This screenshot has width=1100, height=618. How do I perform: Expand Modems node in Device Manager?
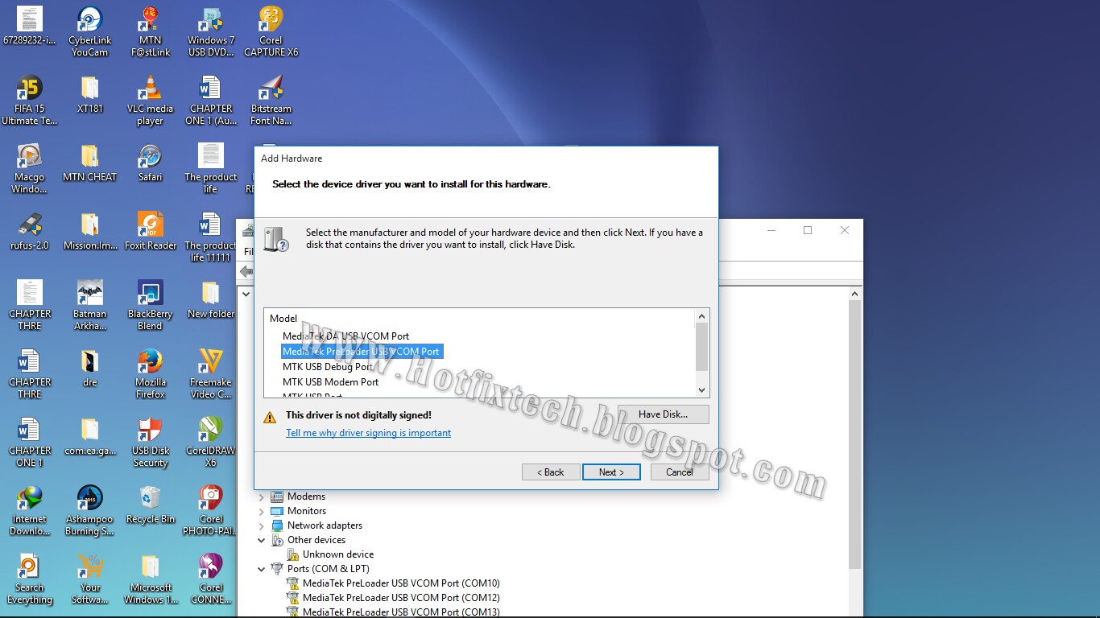[261, 496]
